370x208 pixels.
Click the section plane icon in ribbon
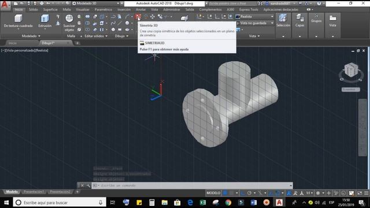tap(184, 18)
